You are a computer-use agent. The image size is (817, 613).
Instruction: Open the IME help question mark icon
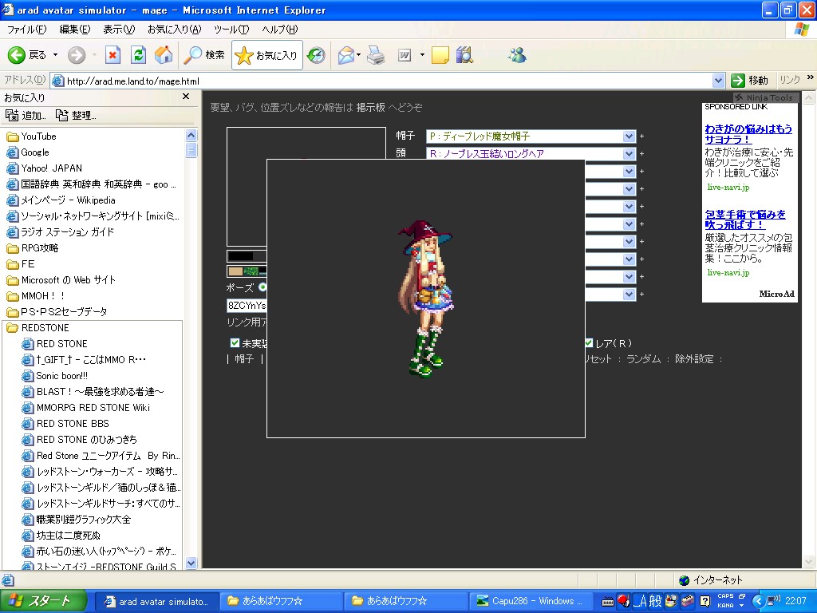[x=705, y=601]
